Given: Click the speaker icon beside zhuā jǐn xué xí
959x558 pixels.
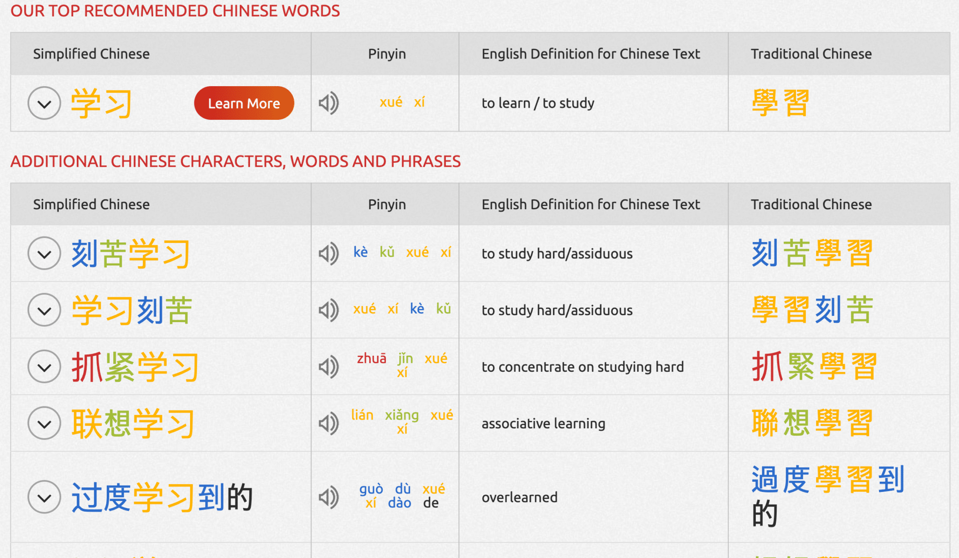Looking at the screenshot, I should tap(328, 367).
